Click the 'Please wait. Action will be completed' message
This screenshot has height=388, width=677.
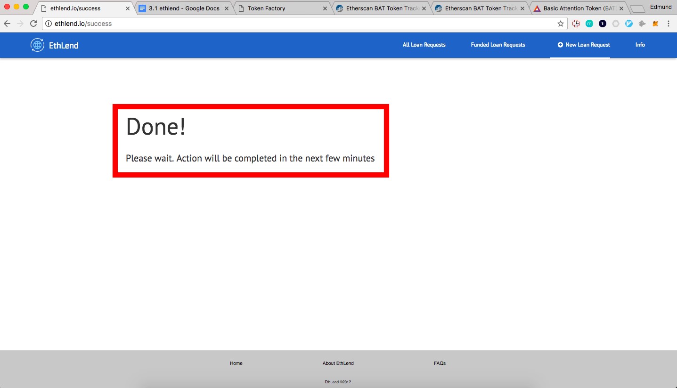(x=250, y=158)
